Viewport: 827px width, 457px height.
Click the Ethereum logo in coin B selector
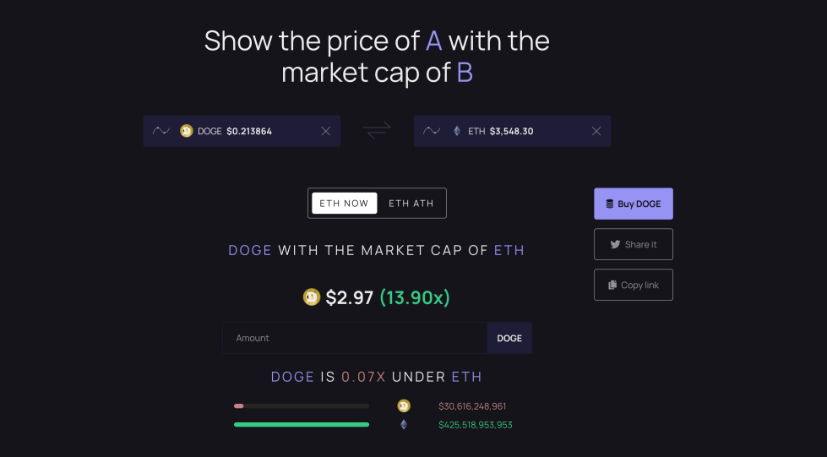point(457,131)
